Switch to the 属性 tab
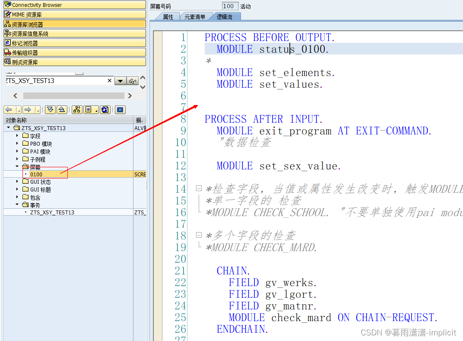The height and width of the screenshot is (341, 463). click(x=168, y=17)
